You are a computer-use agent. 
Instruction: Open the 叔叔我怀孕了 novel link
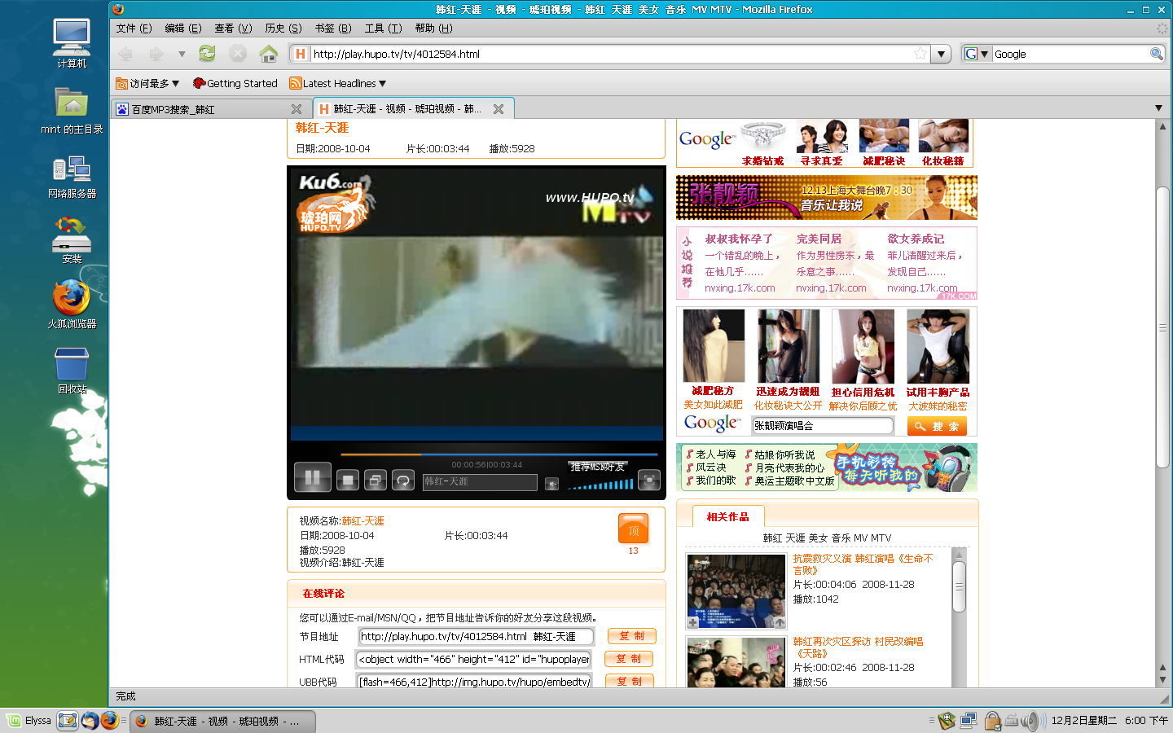[738, 239]
